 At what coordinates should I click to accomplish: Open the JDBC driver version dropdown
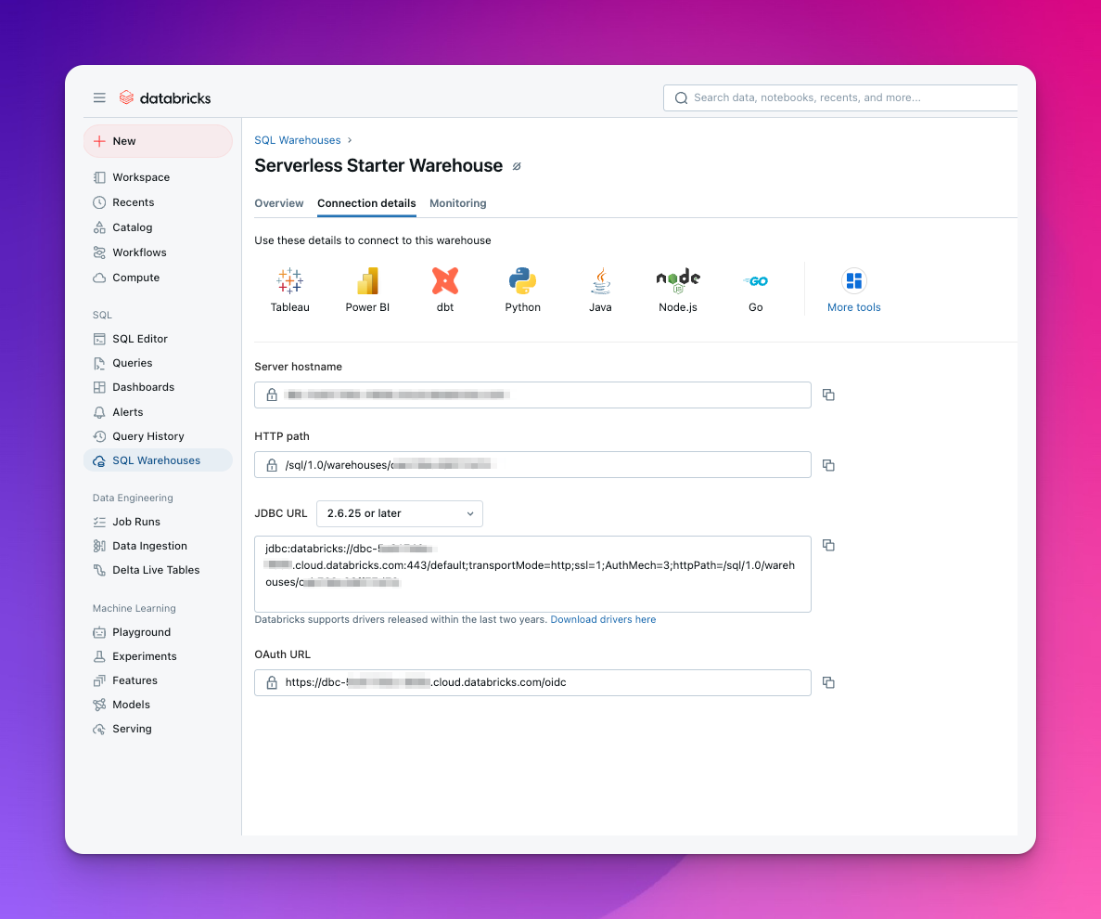pyautogui.click(x=400, y=513)
